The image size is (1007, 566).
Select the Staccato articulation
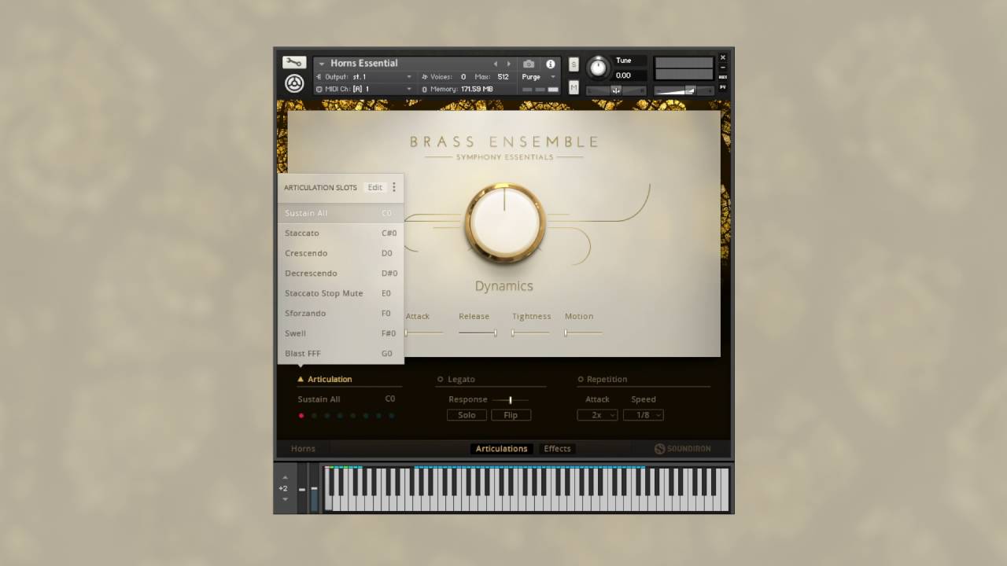pos(341,233)
